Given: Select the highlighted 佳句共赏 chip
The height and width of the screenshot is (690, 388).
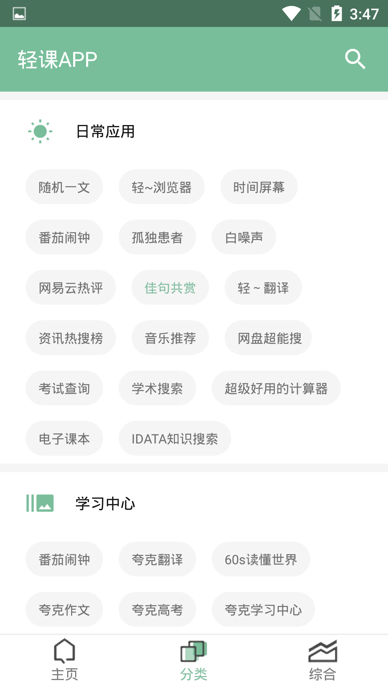Looking at the screenshot, I should (x=170, y=287).
